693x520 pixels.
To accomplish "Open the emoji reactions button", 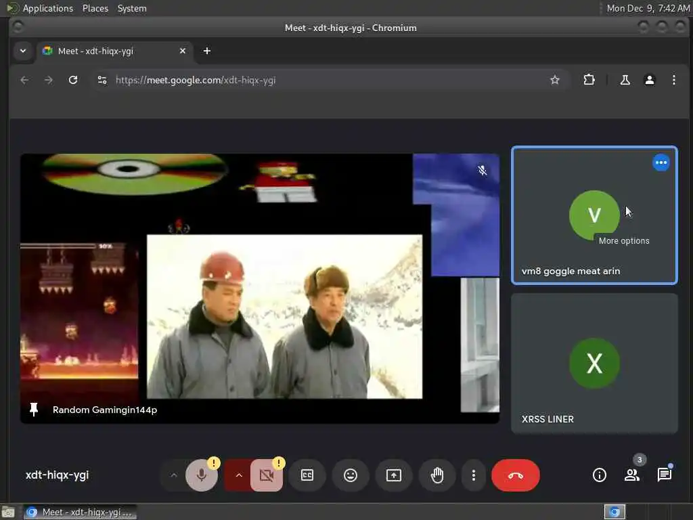I will click(x=351, y=475).
